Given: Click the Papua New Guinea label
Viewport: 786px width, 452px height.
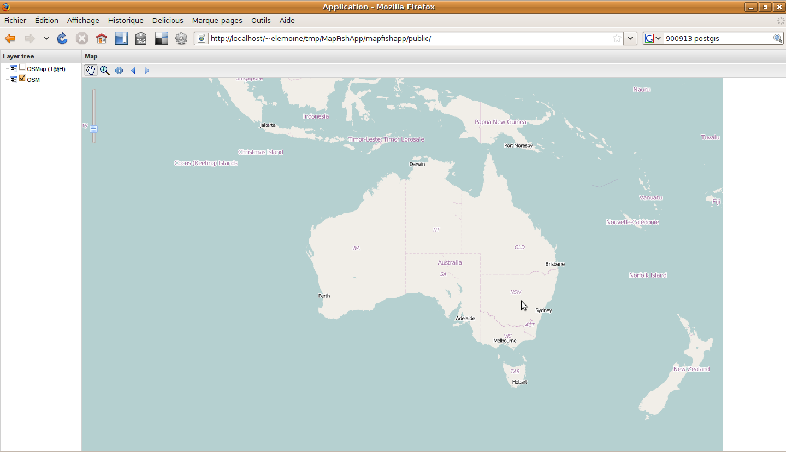Looking at the screenshot, I should (x=500, y=122).
